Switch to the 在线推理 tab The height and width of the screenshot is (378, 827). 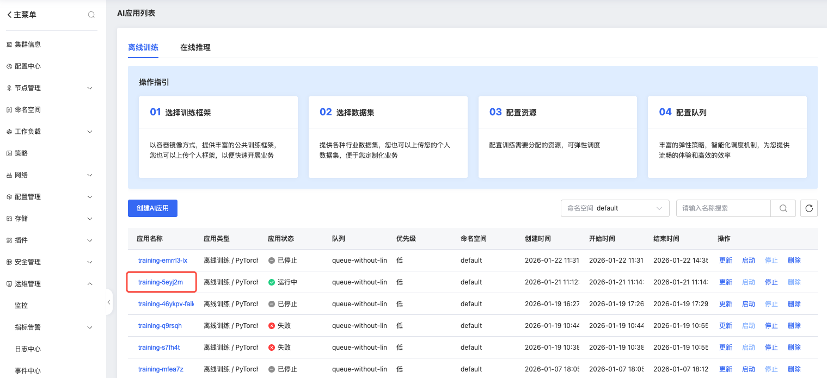(x=195, y=47)
